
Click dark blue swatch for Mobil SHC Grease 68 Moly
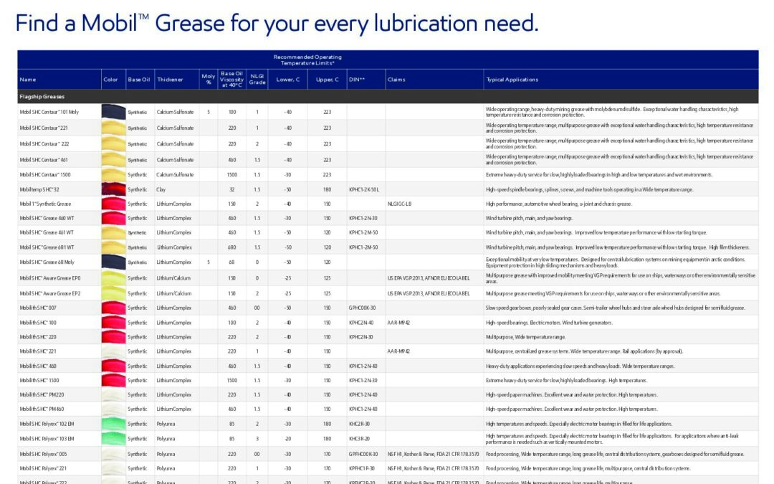[x=113, y=262]
